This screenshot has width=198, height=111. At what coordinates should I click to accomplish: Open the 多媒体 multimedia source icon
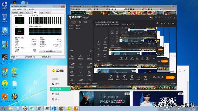[132, 77]
